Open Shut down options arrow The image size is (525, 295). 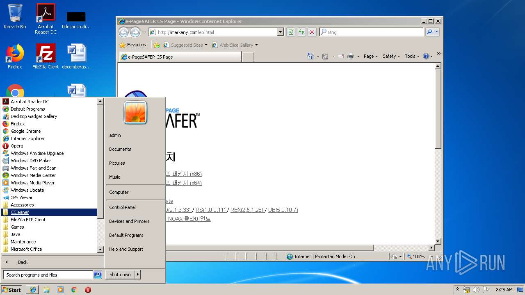point(138,275)
